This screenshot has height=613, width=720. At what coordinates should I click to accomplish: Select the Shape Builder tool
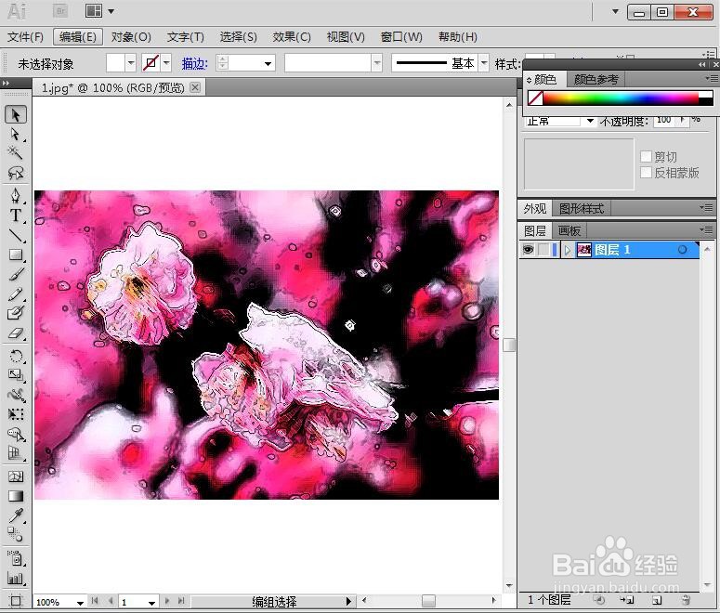[16, 434]
